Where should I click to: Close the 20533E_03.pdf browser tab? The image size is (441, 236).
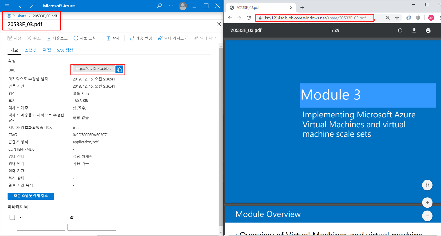291,8
